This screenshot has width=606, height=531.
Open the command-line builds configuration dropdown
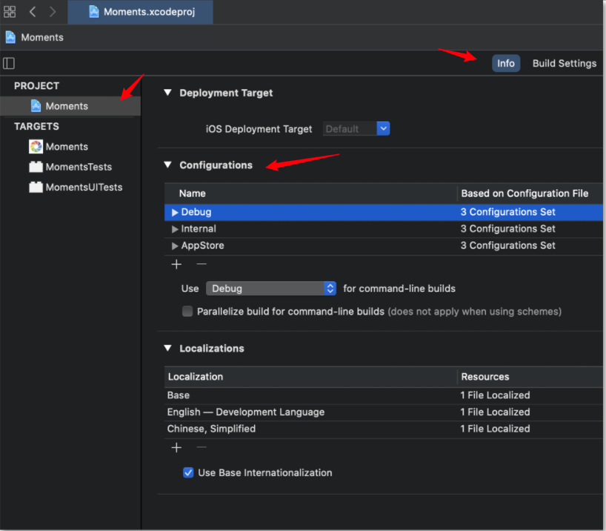(x=271, y=288)
